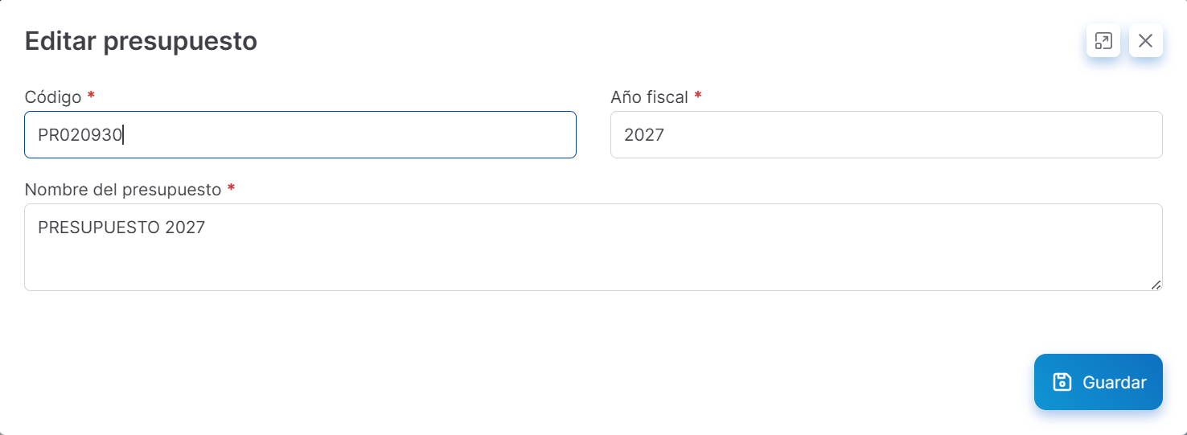
Task: Click the Año fiscal label
Action: [649, 97]
